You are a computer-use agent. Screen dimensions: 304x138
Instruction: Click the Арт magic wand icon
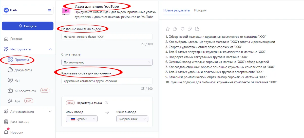pyautogui.click(x=10, y=101)
